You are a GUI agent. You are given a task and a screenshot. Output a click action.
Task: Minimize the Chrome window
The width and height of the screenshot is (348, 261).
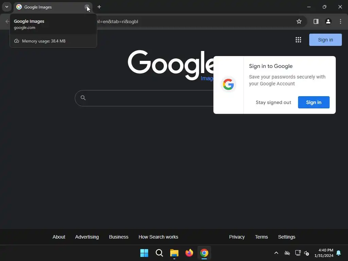[309, 7]
